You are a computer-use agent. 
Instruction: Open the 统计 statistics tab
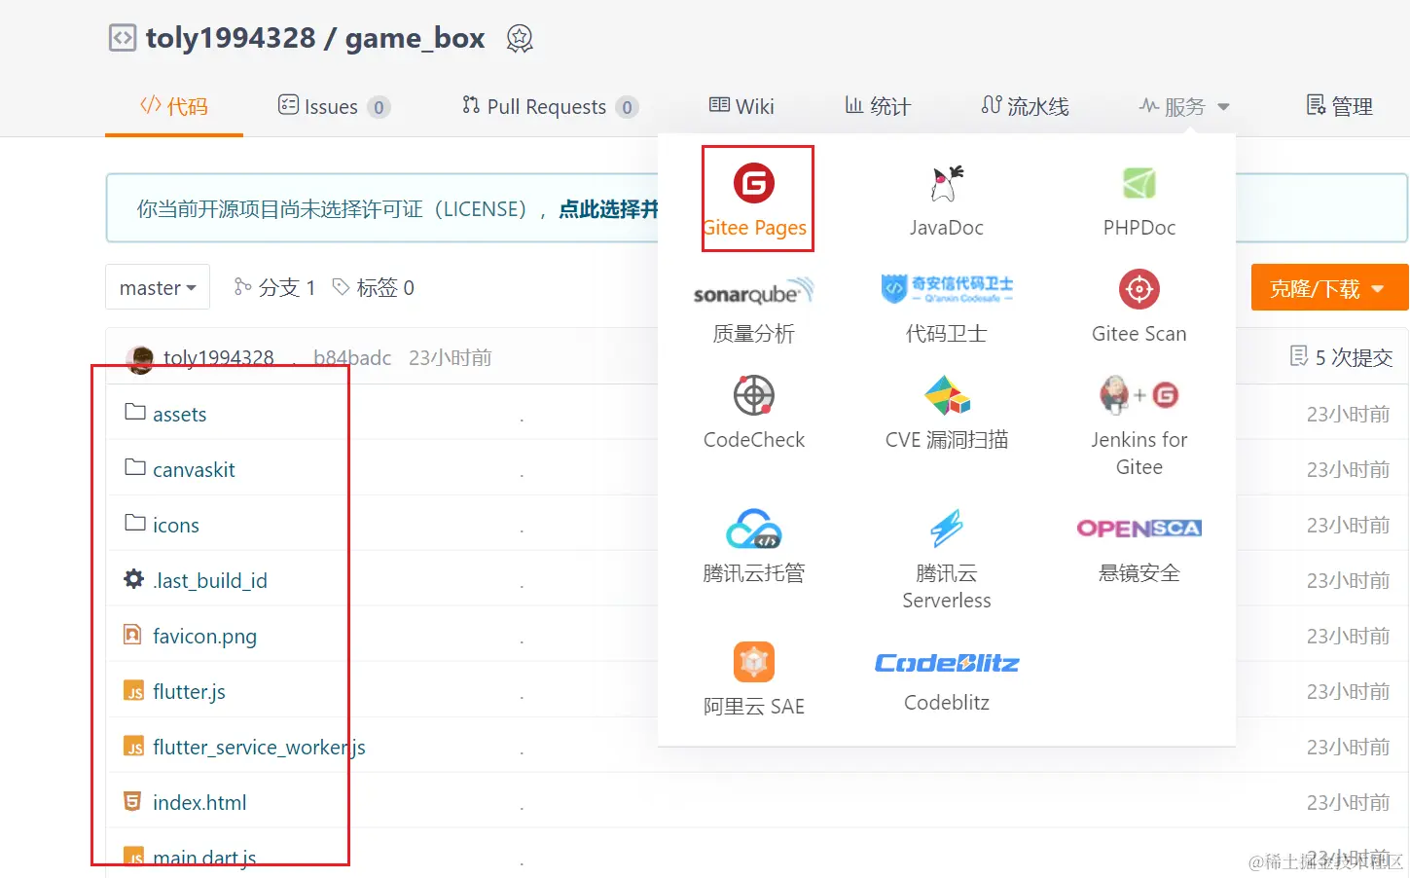pos(878,106)
